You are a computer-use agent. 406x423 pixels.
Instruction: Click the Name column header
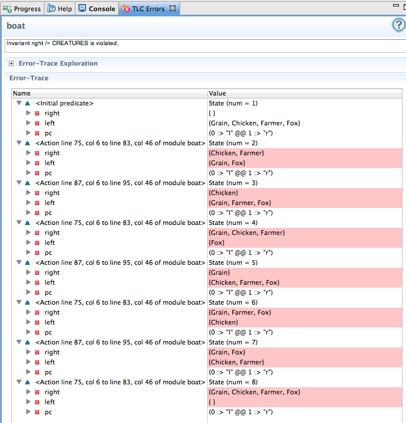coord(22,93)
